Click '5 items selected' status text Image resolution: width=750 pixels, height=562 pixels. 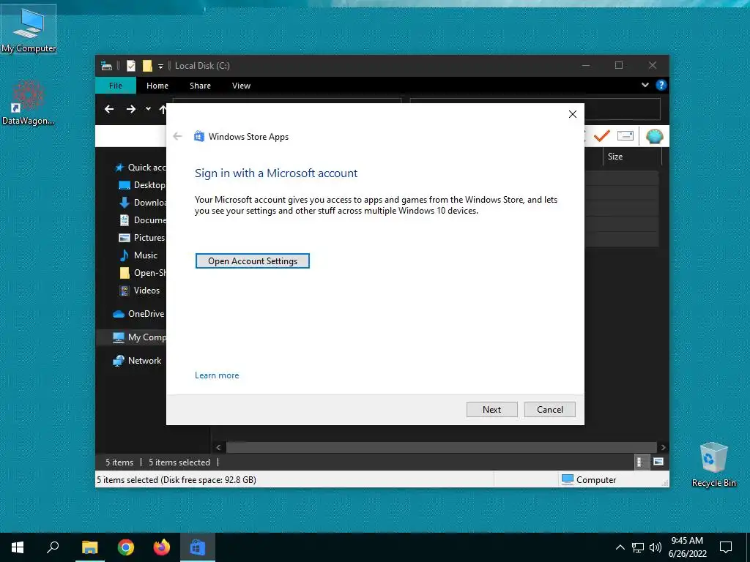pos(179,462)
